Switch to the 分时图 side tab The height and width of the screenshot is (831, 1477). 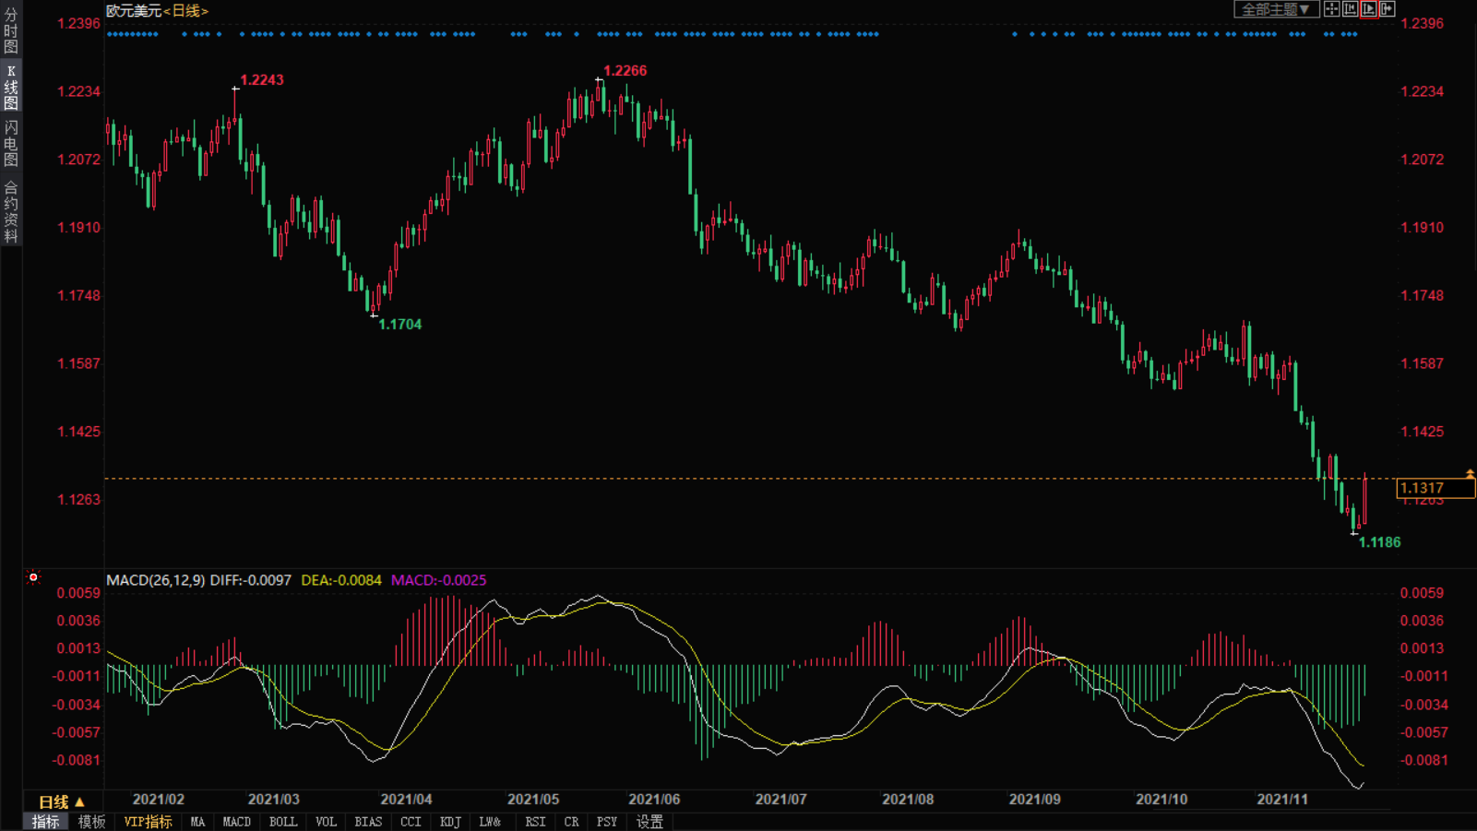coord(11,30)
